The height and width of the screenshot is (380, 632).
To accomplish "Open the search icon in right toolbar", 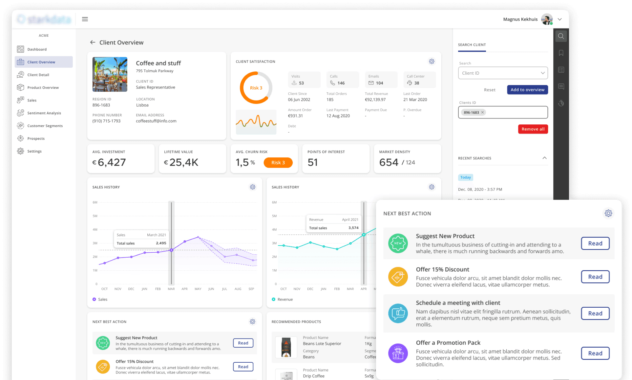I will [561, 36].
